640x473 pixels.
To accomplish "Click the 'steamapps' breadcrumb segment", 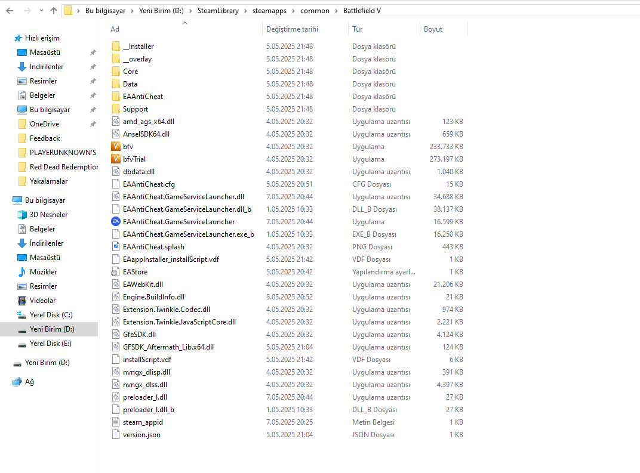I will [x=269, y=11].
